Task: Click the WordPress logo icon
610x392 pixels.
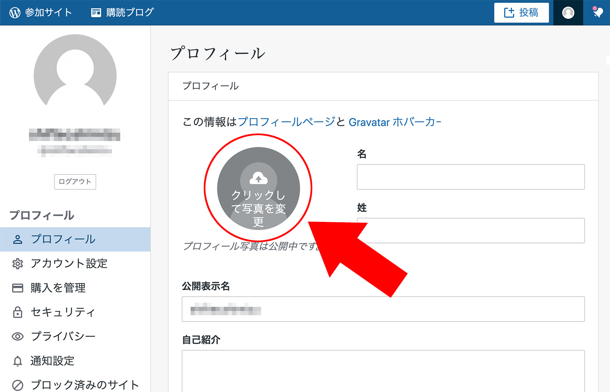Action: pos(15,13)
